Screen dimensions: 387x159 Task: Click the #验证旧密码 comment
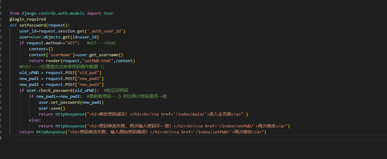pos(116,90)
